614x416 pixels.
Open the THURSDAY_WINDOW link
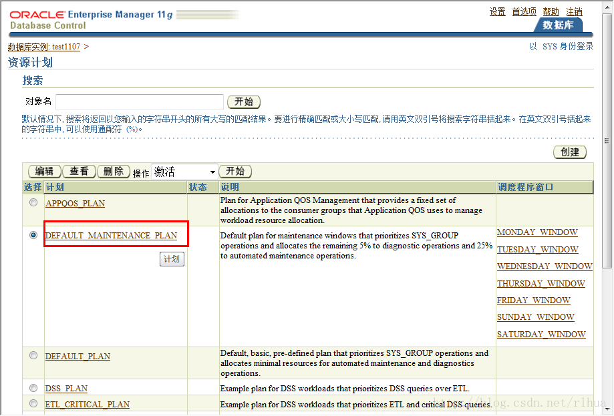click(541, 284)
